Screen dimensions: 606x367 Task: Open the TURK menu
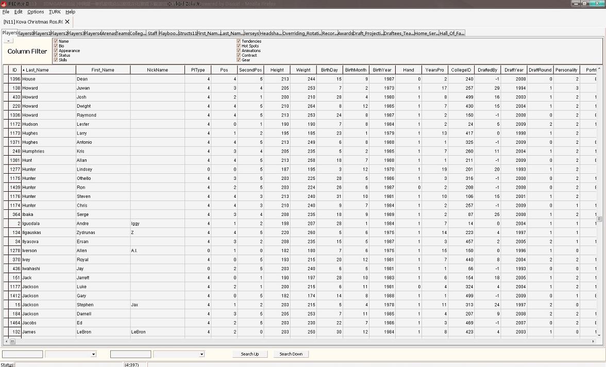coord(55,12)
